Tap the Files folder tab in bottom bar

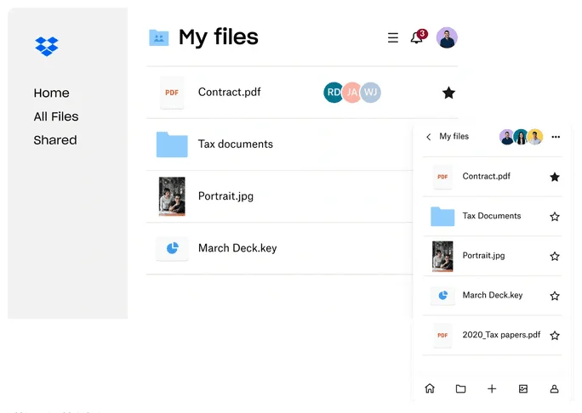(x=460, y=388)
